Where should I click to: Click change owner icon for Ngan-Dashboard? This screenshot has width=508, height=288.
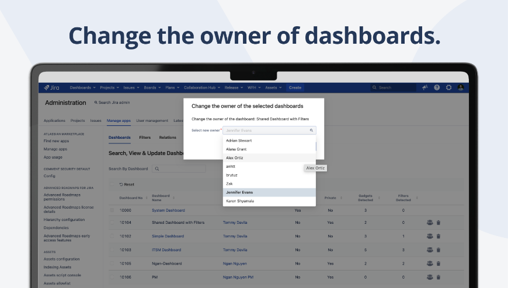430,264
